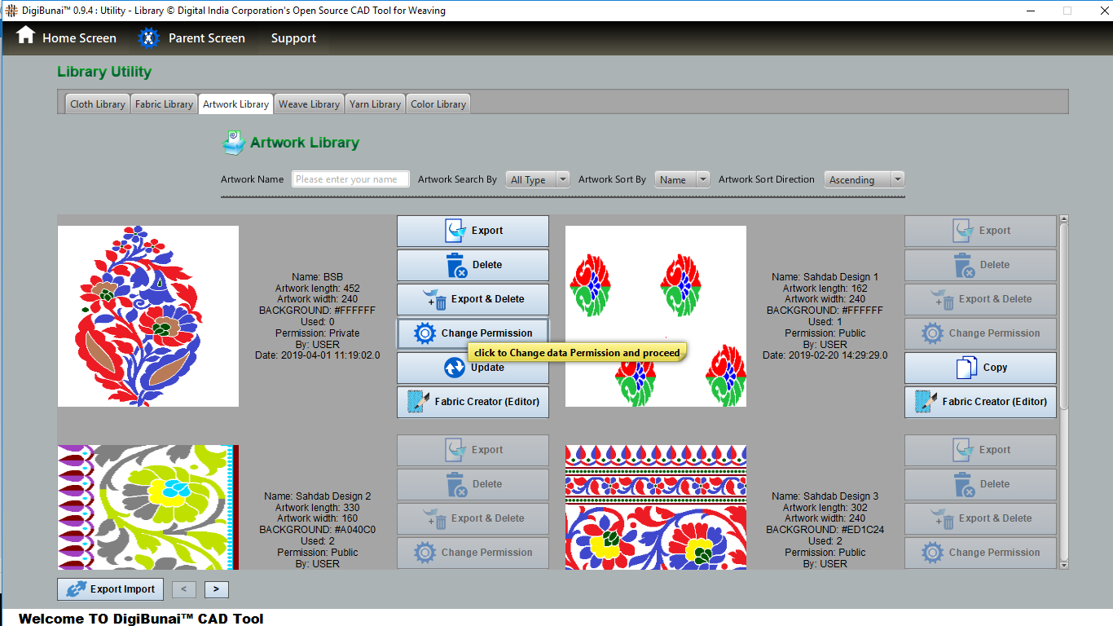Viewport: 1113px width, 626px height.
Task: Expand the Artwork Sort By dropdown
Action: click(x=682, y=180)
